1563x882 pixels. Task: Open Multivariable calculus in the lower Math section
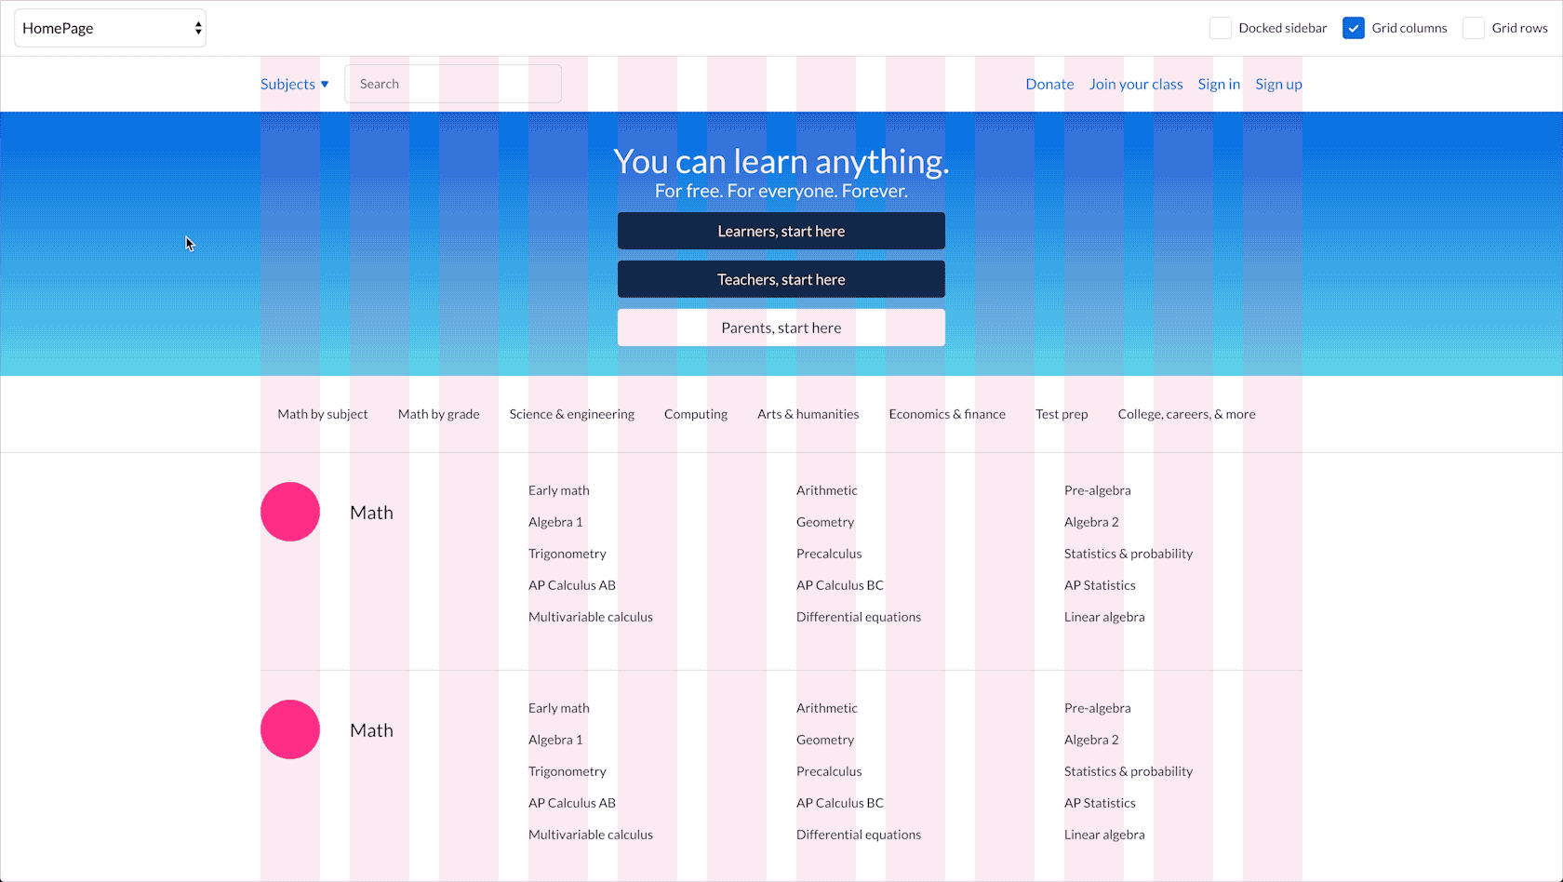(x=591, y=835)
